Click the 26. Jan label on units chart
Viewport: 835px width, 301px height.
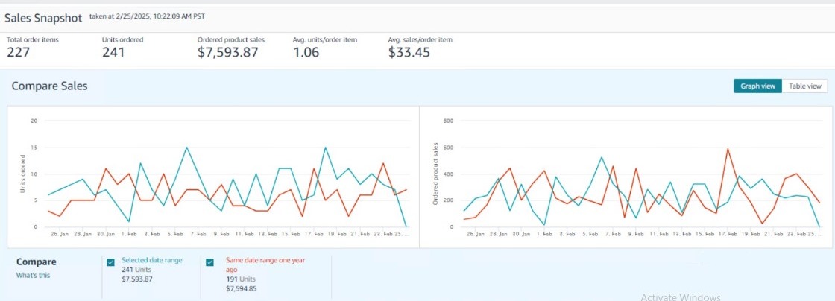(x=60, y=234)
